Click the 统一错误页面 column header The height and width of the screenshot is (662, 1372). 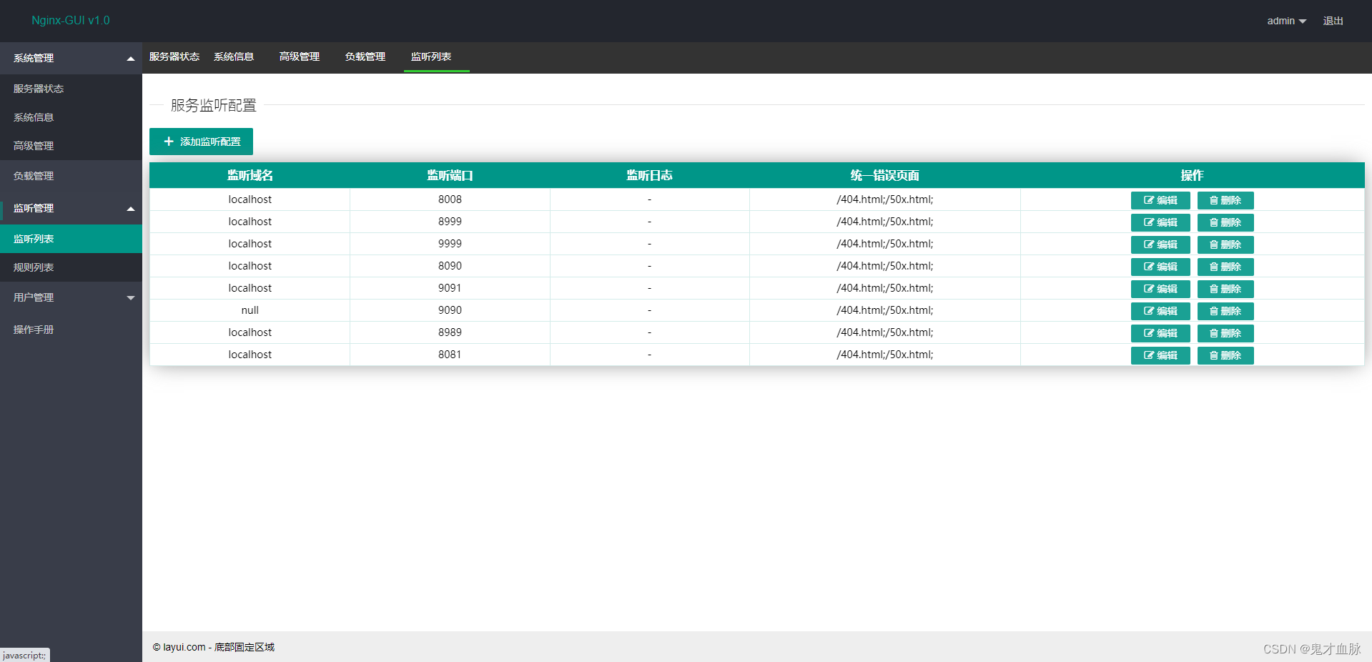tap(884, 175)
